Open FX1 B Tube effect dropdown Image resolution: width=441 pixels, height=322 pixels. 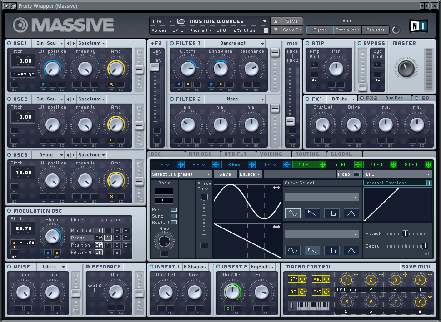pyautogui.click(x=341, y=99)
